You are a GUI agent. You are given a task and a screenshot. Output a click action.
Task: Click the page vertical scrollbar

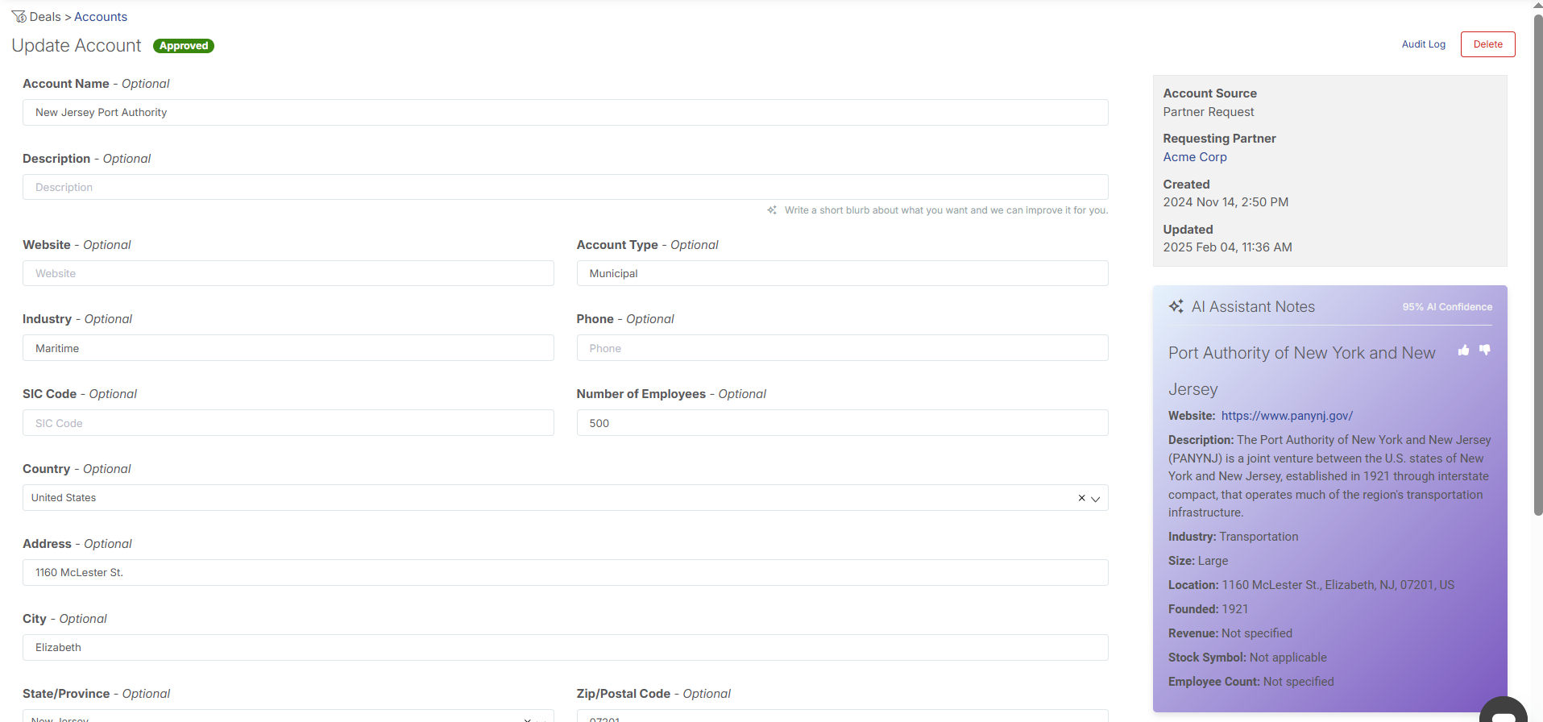tap(1537, 266)
